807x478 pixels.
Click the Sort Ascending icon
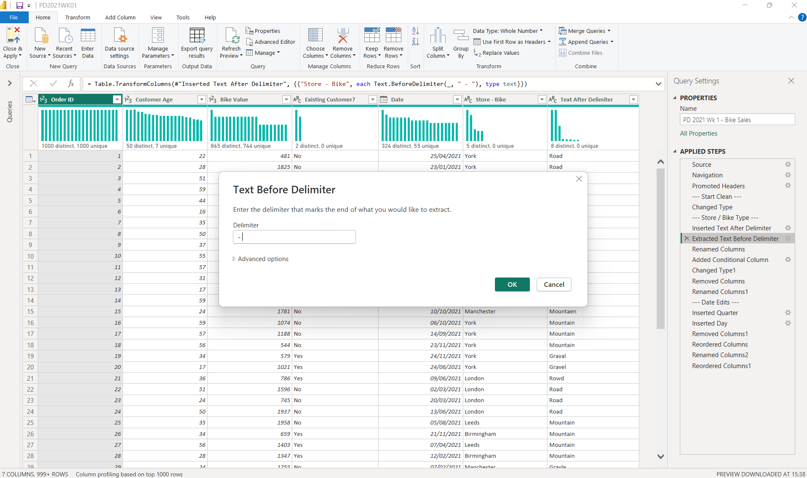pyautogui.click(x=415, y=31)
